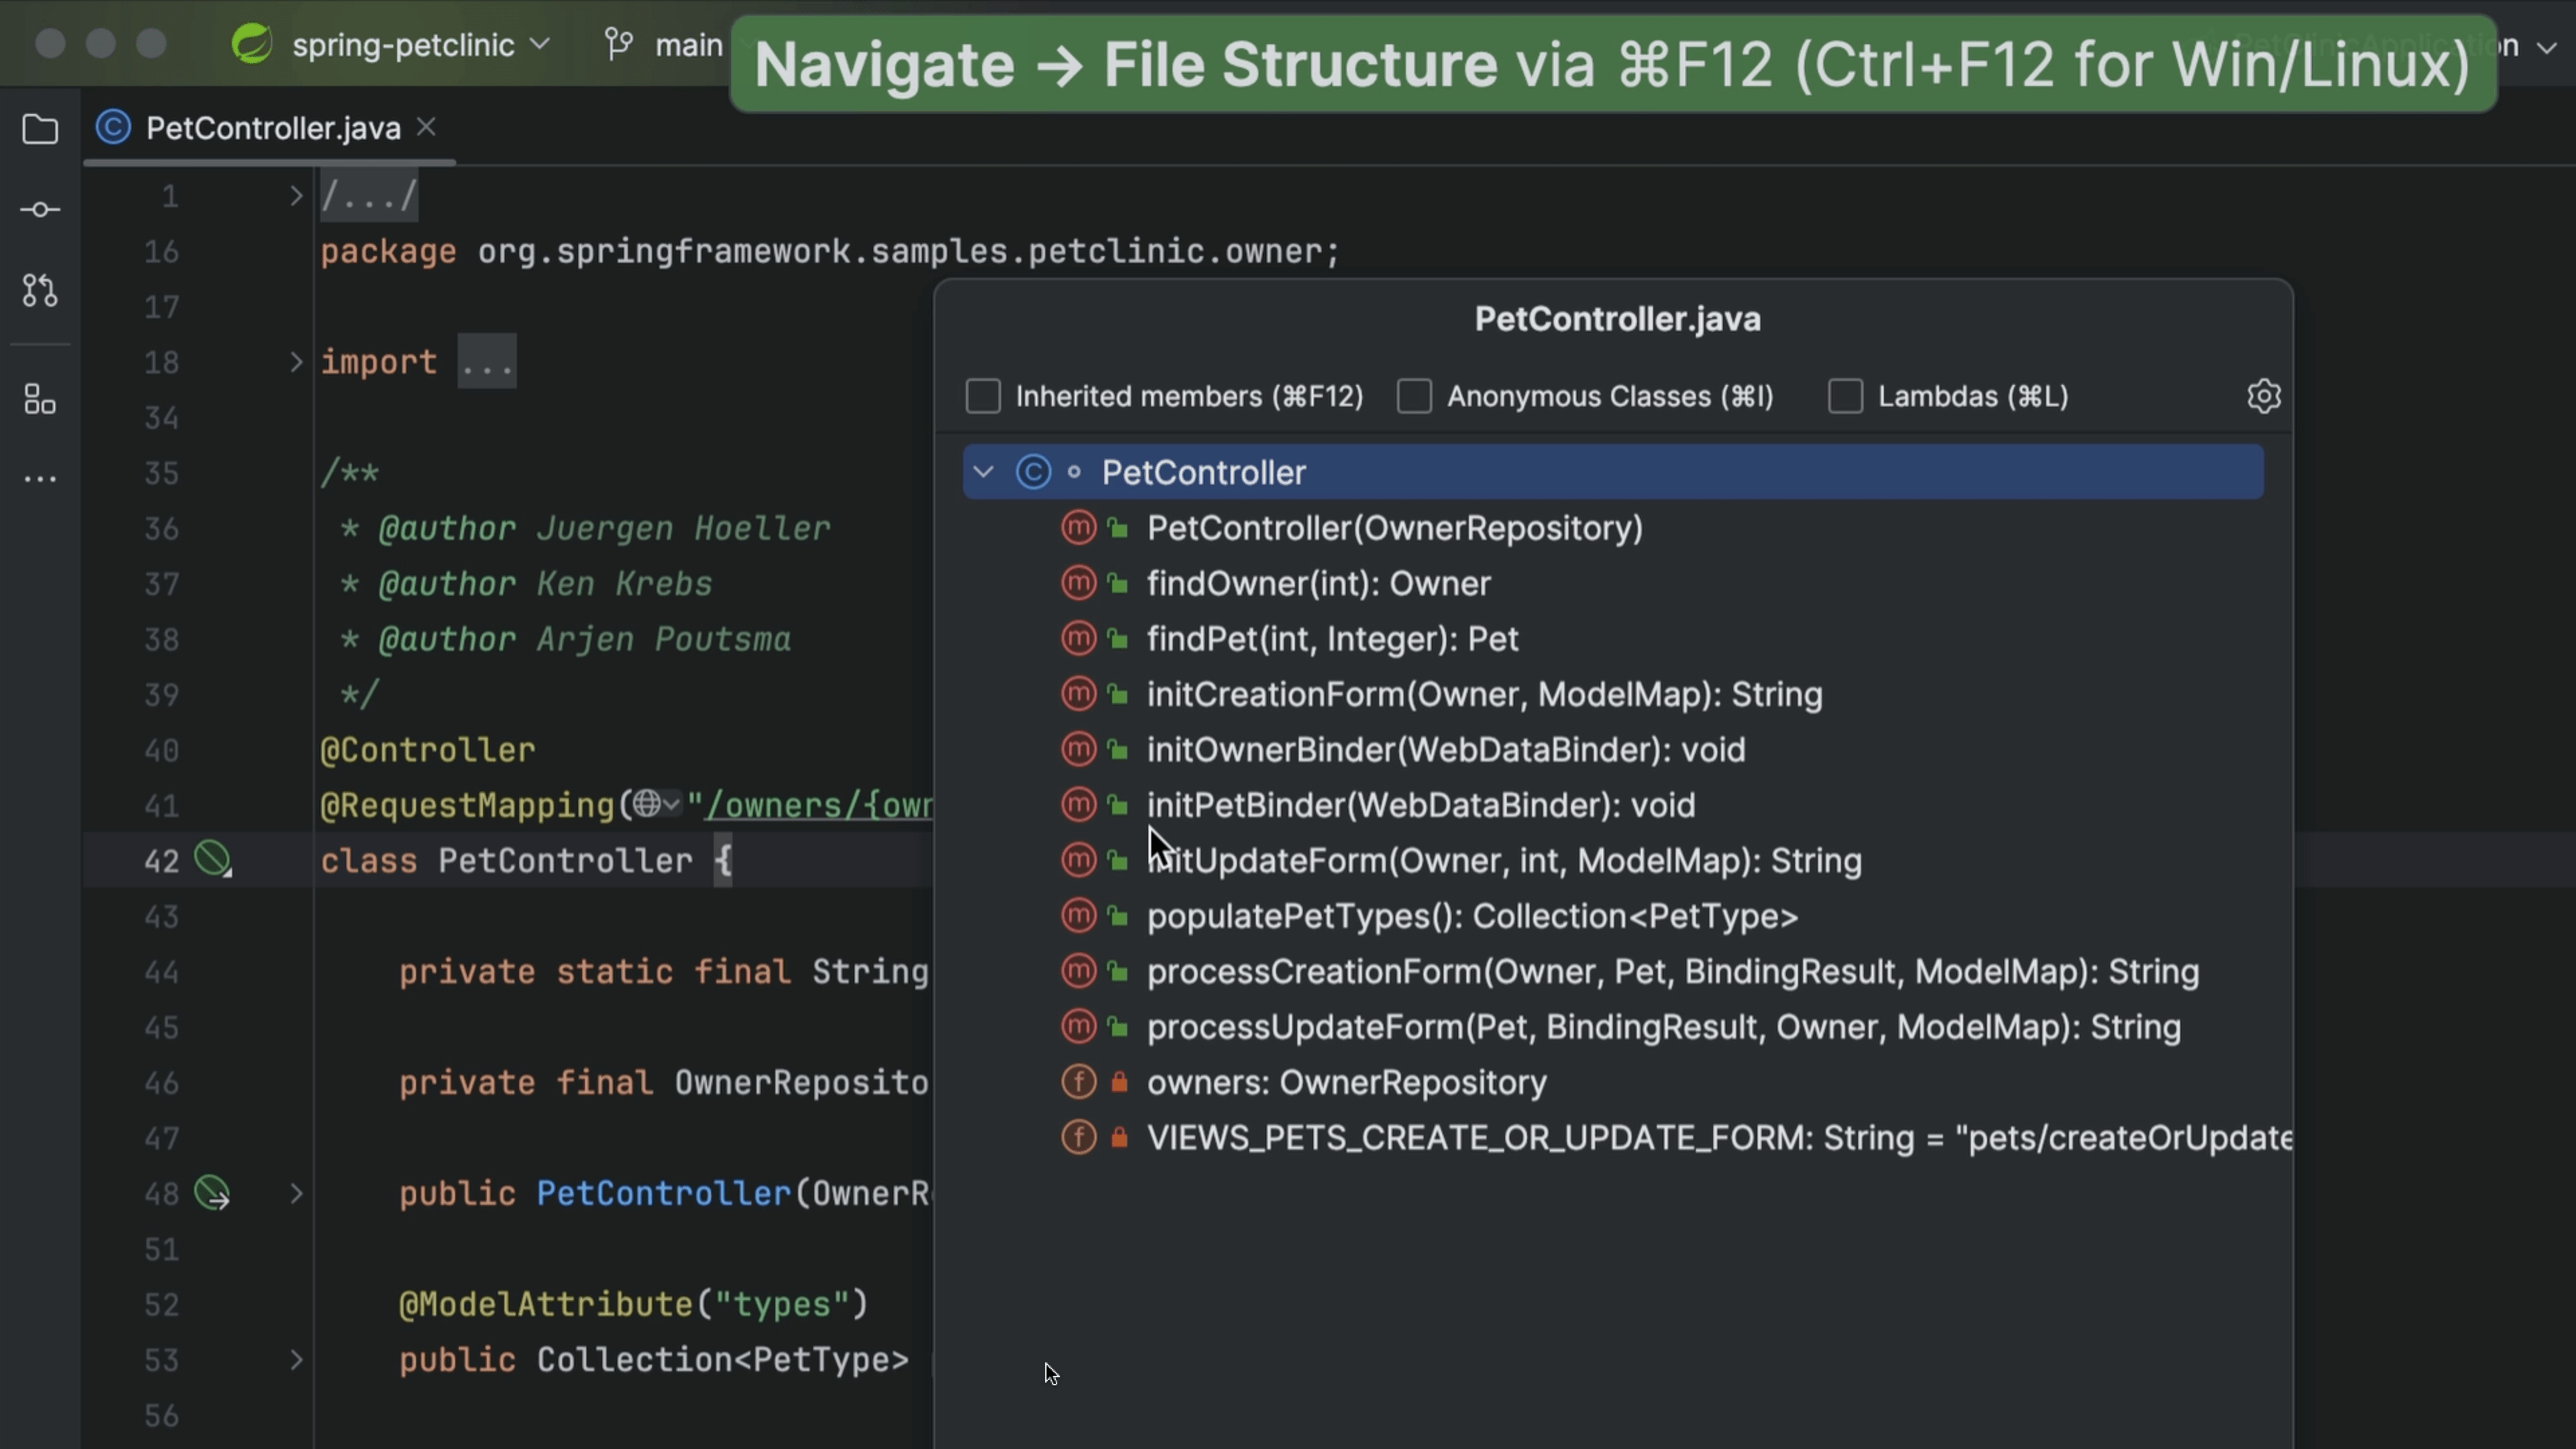Click the globe icon in the @RequestMapping line
Viewport: 2576px width, 1449px height.
(648, 804)
